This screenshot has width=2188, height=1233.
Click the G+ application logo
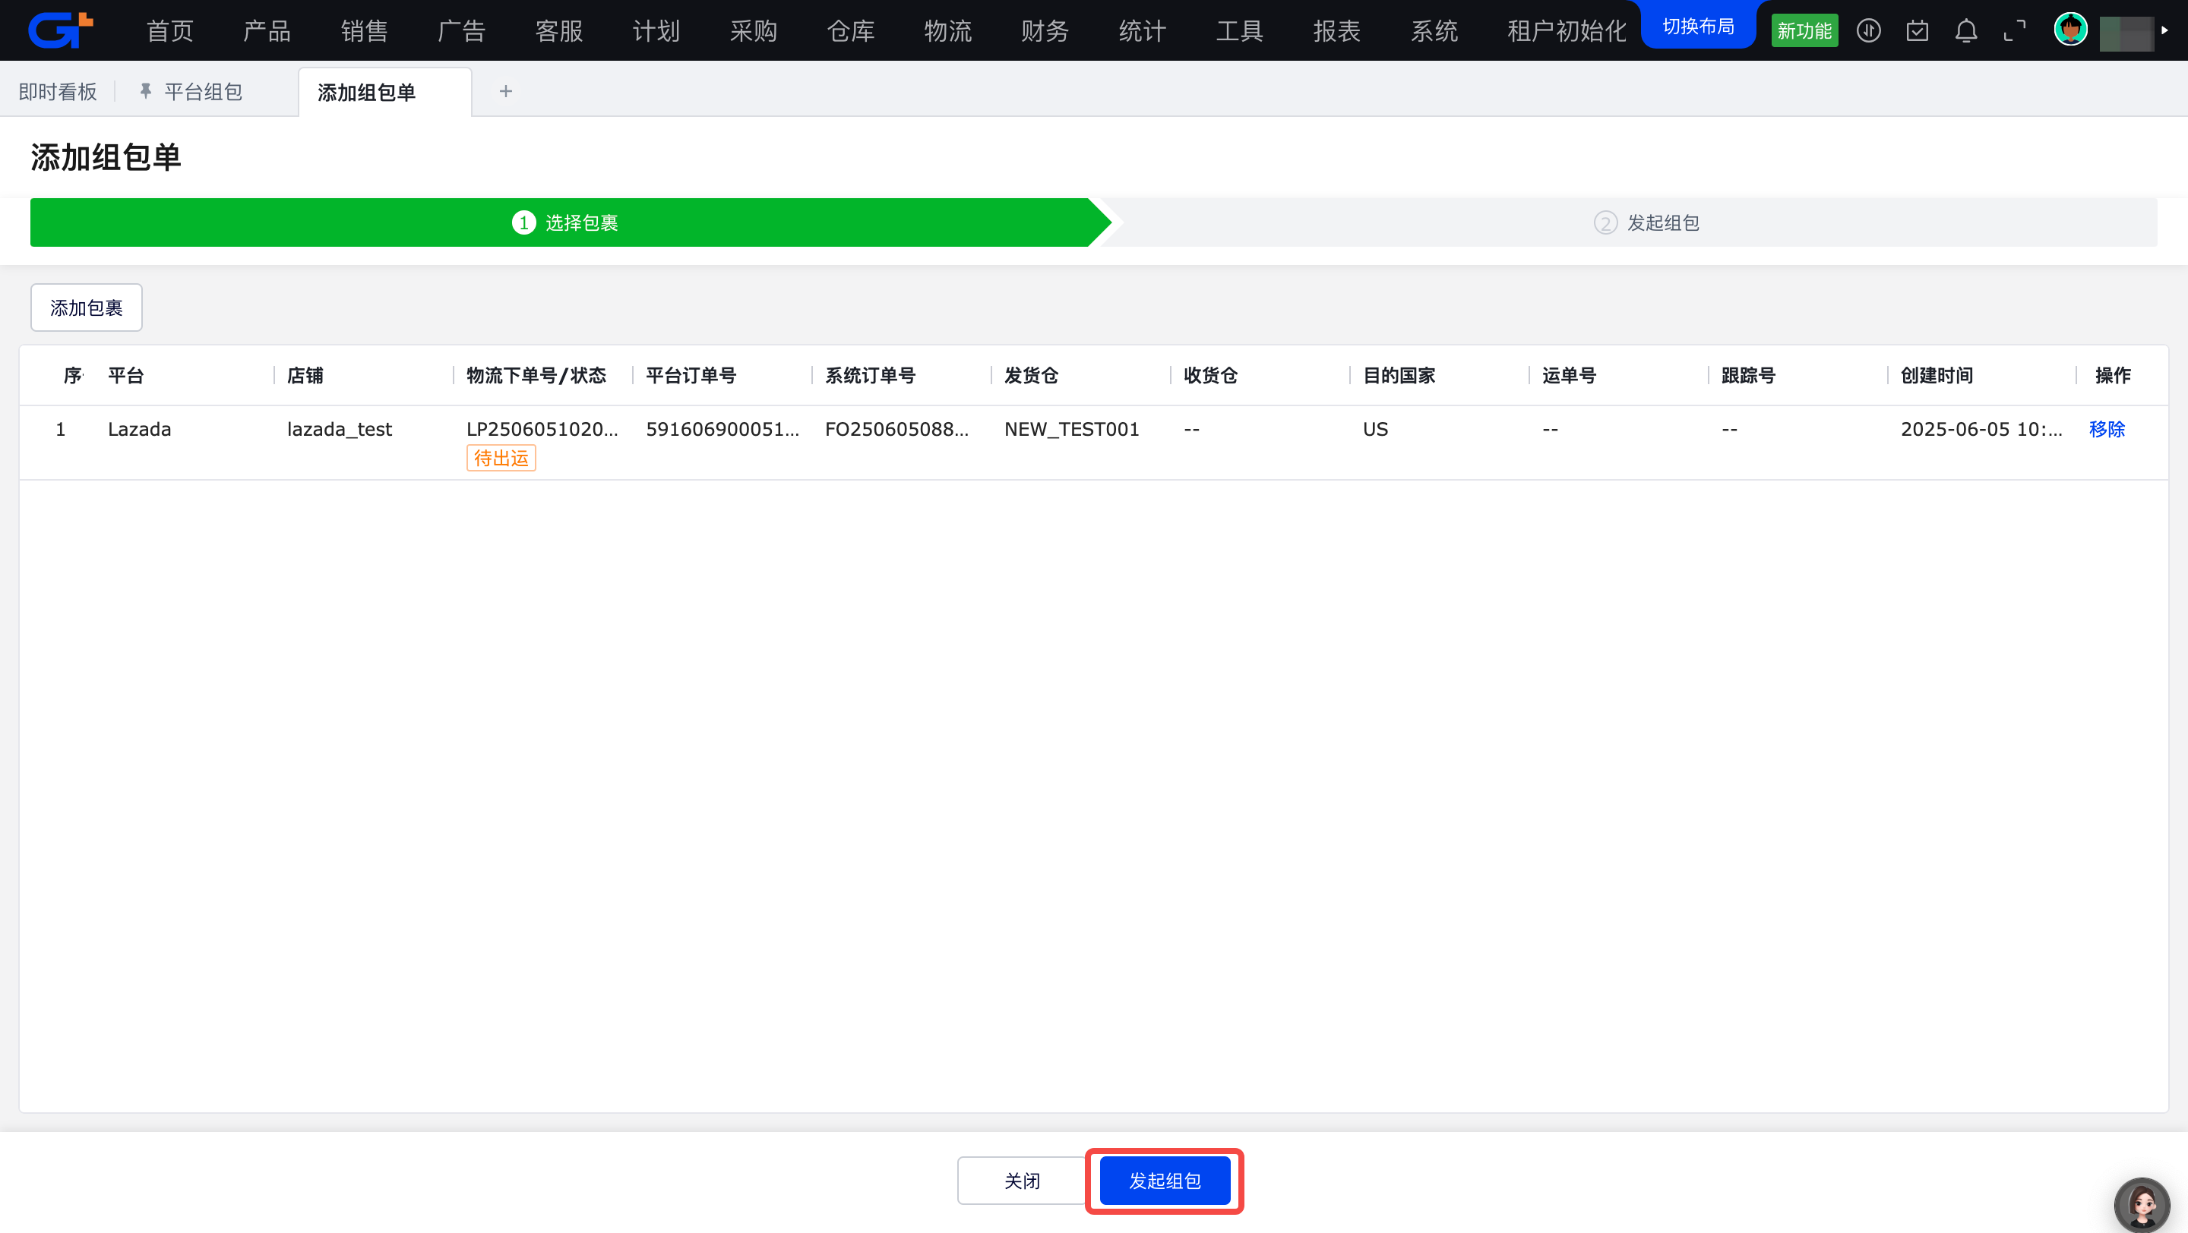tap(60, 30)
